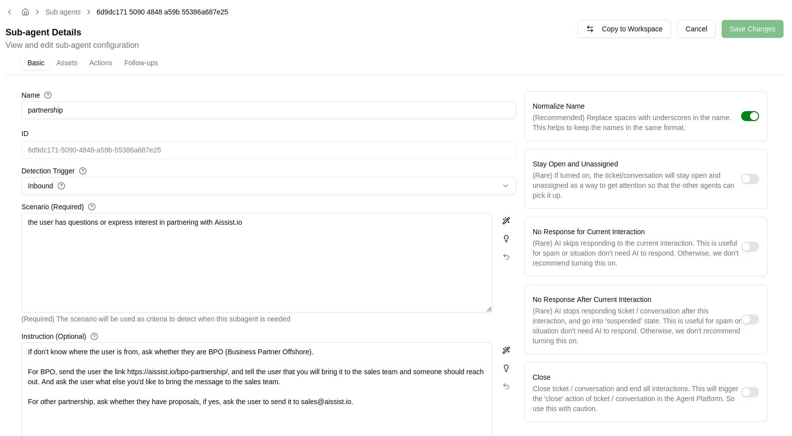Click the back arrow in the breadcrumb
This screenshot has width=792, height=436.
point(9,12)
